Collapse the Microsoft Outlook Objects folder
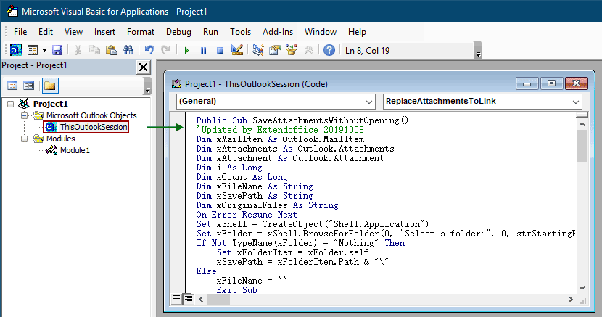602x317 pixels. point(25,115)
